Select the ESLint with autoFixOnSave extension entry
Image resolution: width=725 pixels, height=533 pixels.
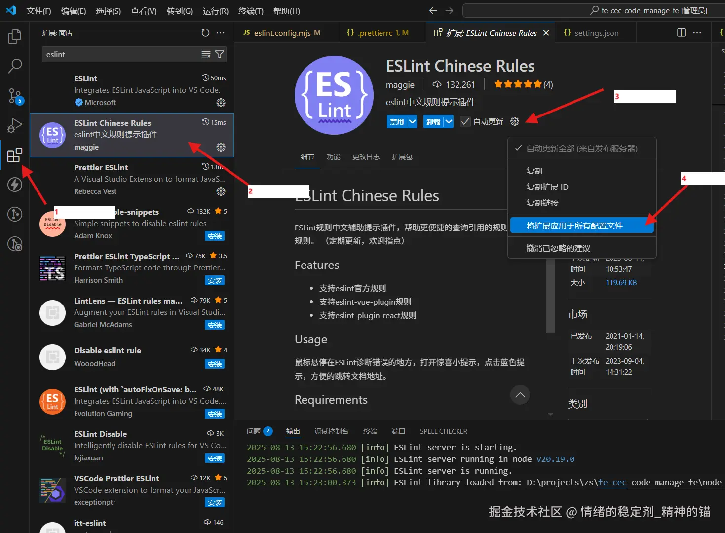click(x=131, y=402)
